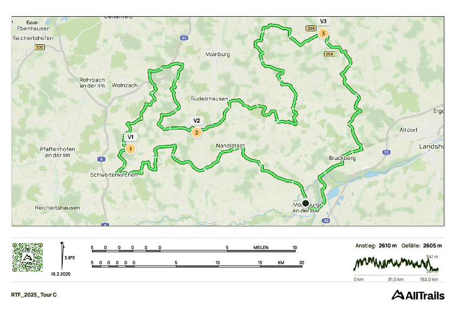Screen dimensions: 456x322
Task: Click the V1 waypoint label
Action: (130, 137)
